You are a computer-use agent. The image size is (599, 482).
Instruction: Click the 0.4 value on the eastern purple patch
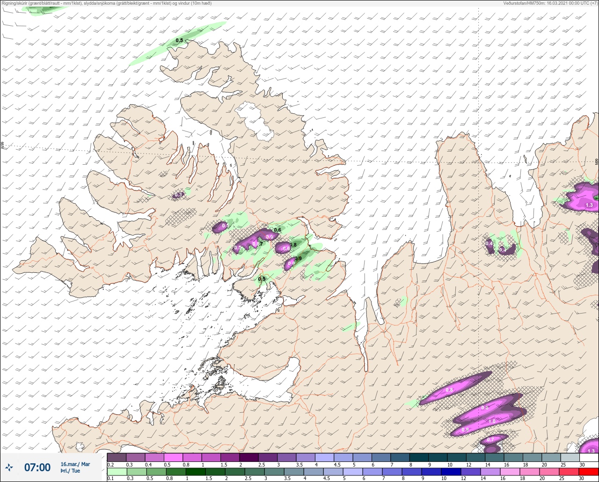489,243
